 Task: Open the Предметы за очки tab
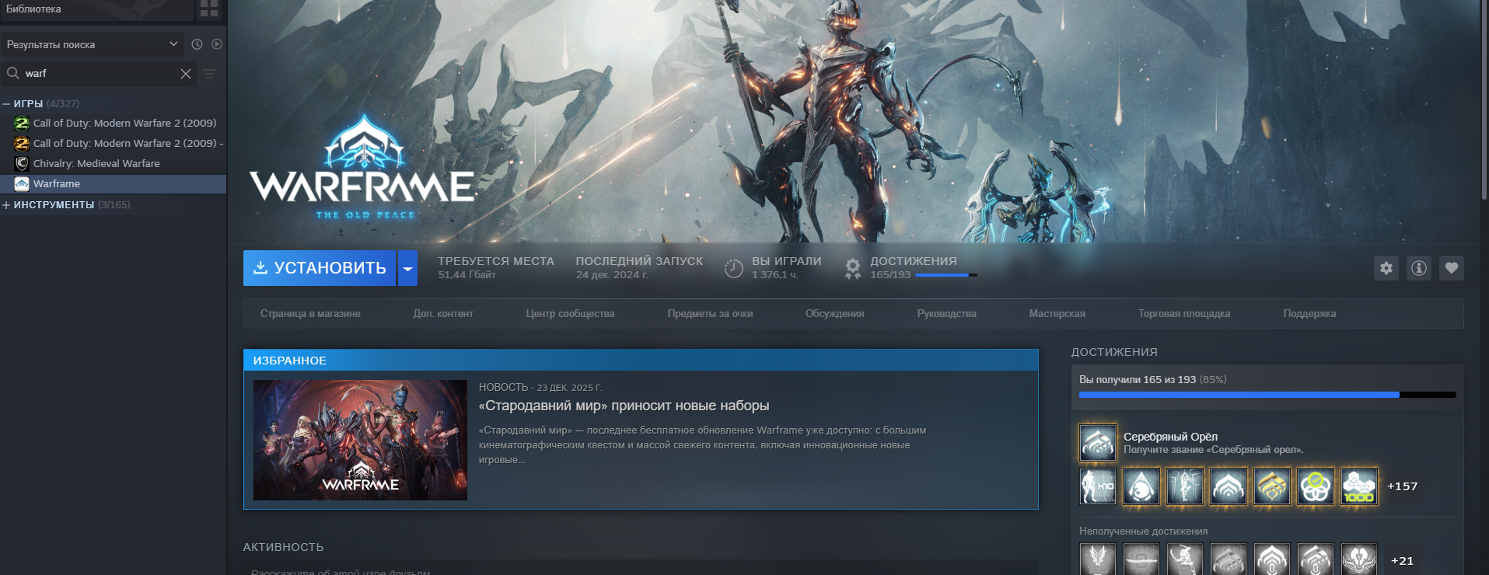click(710, 314)
